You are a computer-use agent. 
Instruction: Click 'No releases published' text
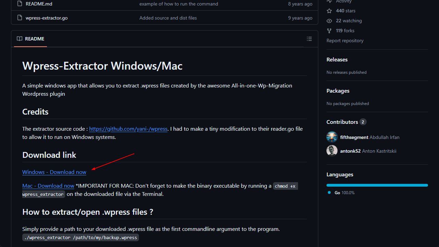346,72
